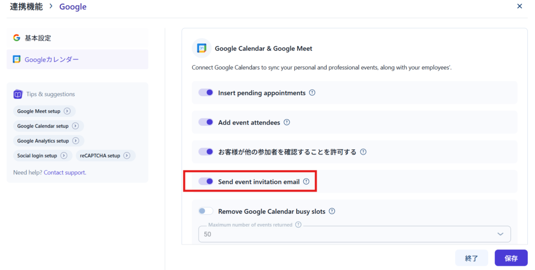Click the Google Calendar & Google Meet header icon
Viewport: 535px width, 270px height.
point(202,48)
